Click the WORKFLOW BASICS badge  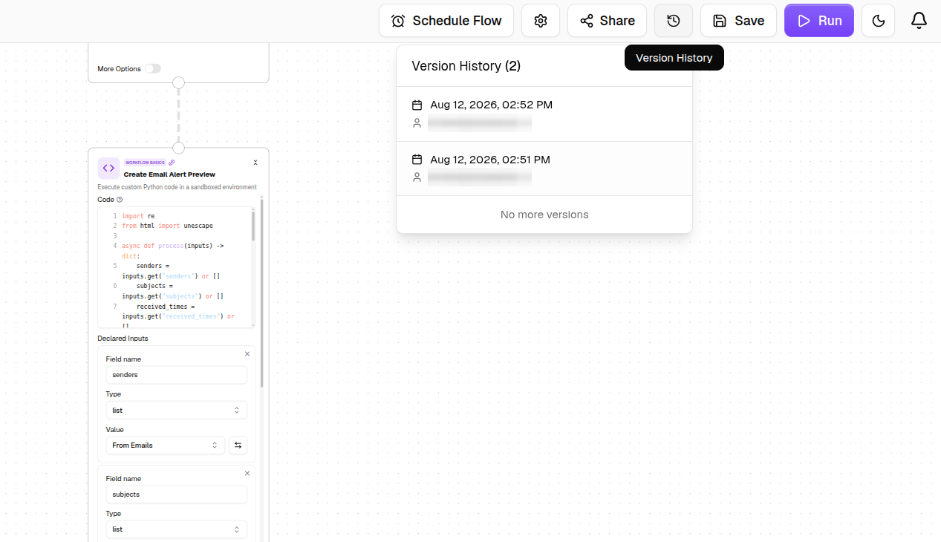tap(145, 163)
